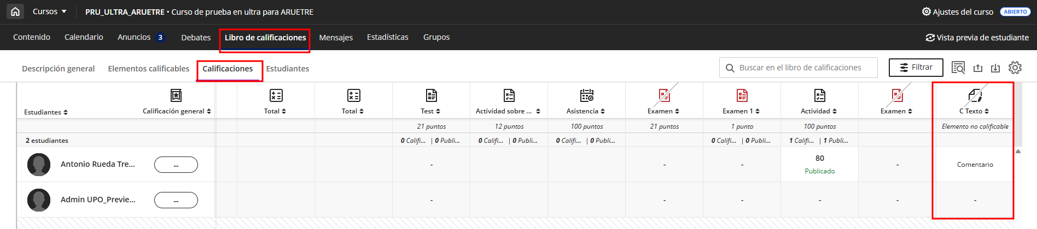Click the download gradebook icon
1037x229 pixels.
click(995, 68)
